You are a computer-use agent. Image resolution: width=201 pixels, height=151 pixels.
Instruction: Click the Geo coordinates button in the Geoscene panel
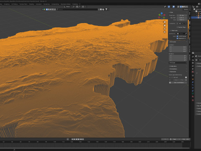pyautogui.click(x=178, y=83)
